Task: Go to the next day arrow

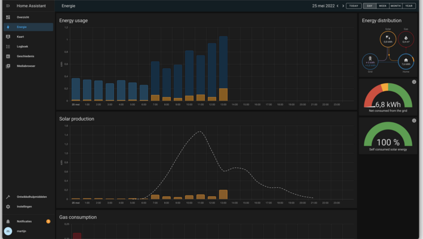Action: [343, 6]
